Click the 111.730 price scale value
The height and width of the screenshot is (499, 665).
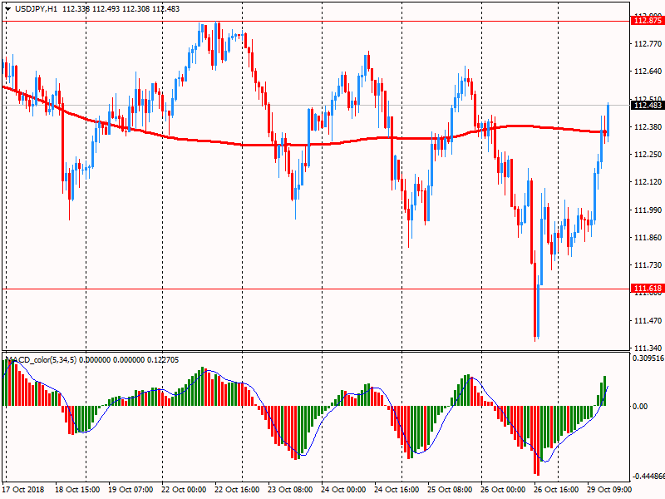(648, 265)
